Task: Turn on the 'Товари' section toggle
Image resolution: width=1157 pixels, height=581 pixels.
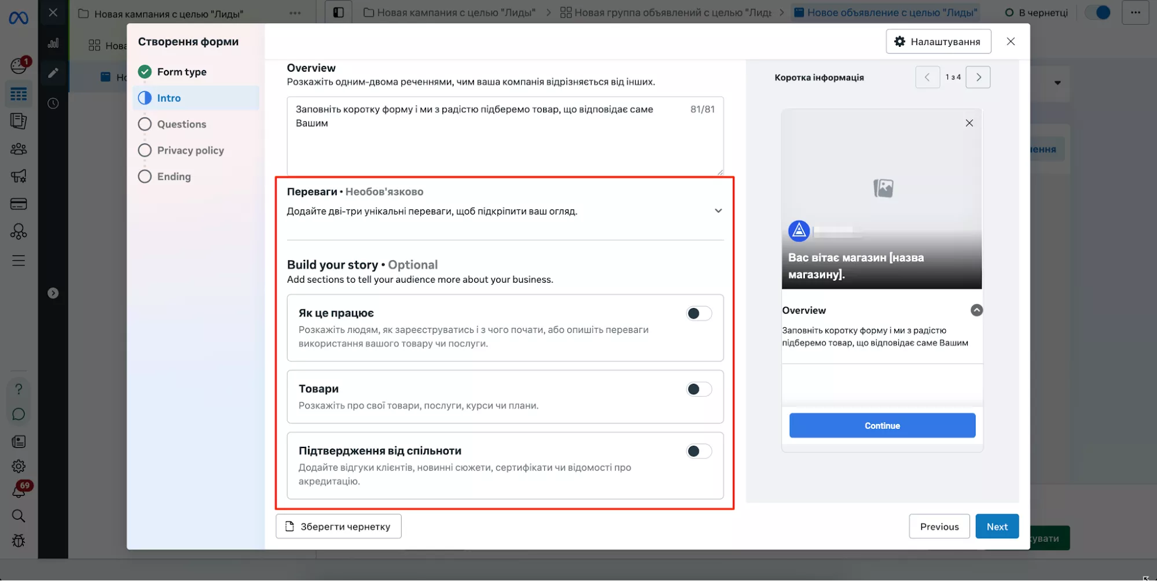Action: point(699,389)
